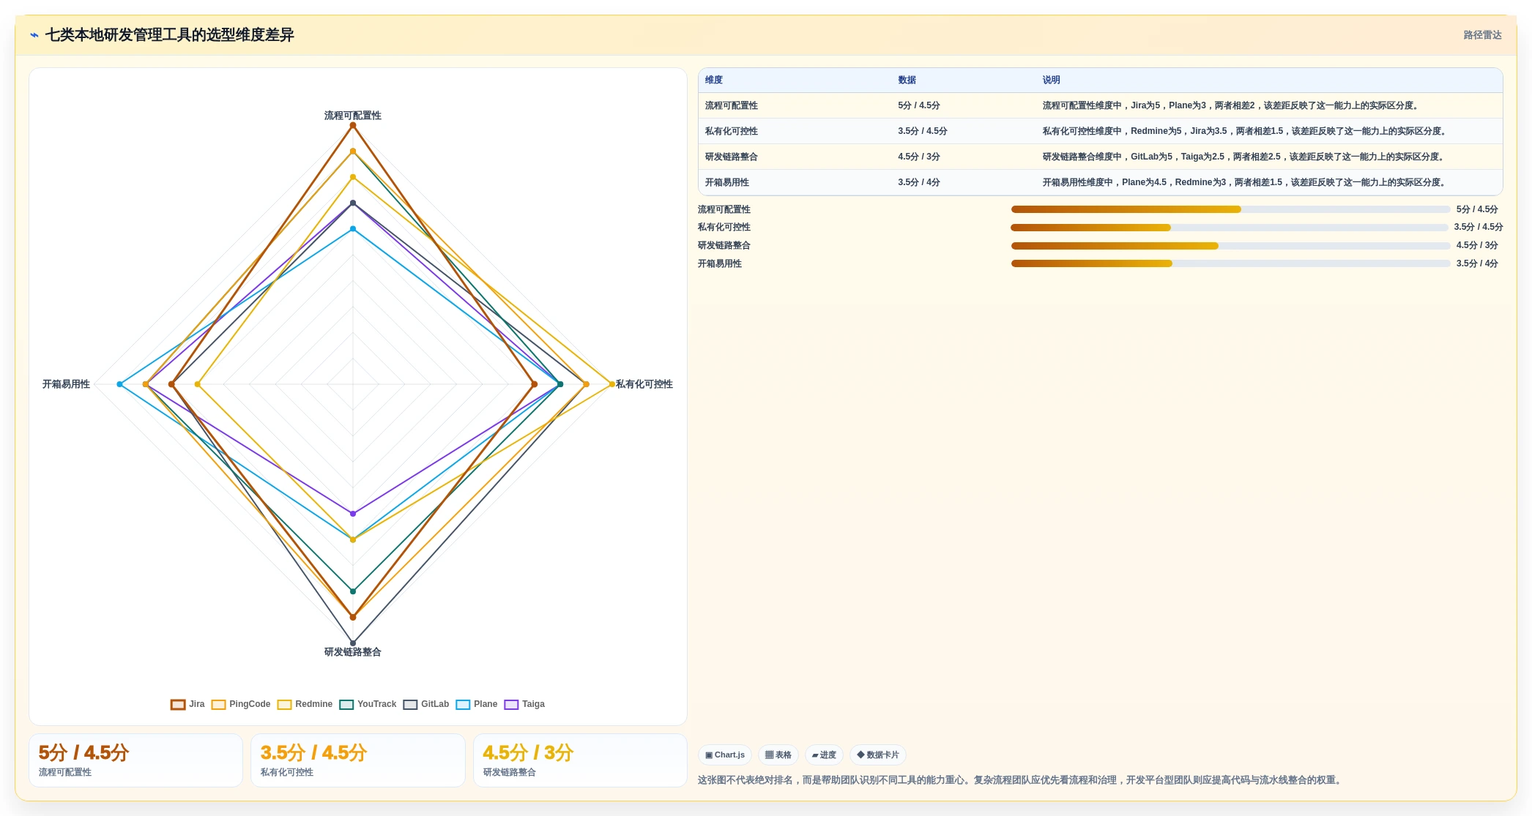Toggle the GitLab legend swatch
This screenshot has width=1532, height=816.
click(410, 704)
